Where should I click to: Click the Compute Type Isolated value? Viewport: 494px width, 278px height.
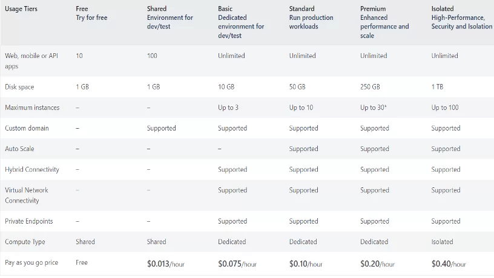point(442,242)
